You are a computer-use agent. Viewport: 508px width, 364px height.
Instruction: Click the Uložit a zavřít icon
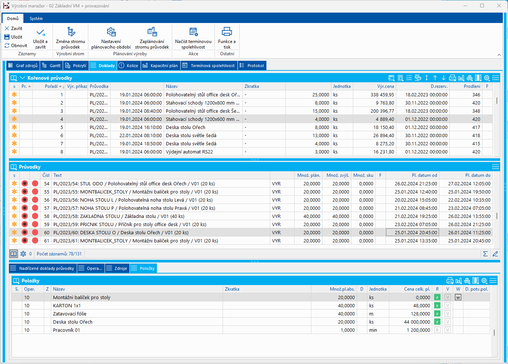(x=40, y=33)
